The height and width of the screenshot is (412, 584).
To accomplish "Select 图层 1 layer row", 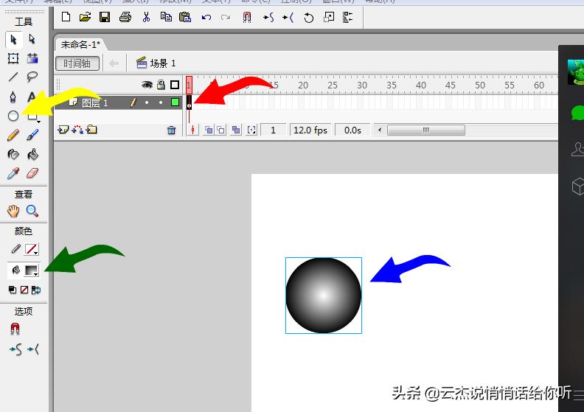I will coord(119,102).
